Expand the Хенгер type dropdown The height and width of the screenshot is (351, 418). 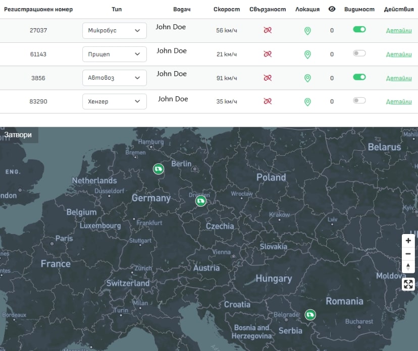[x=115, y=102]
